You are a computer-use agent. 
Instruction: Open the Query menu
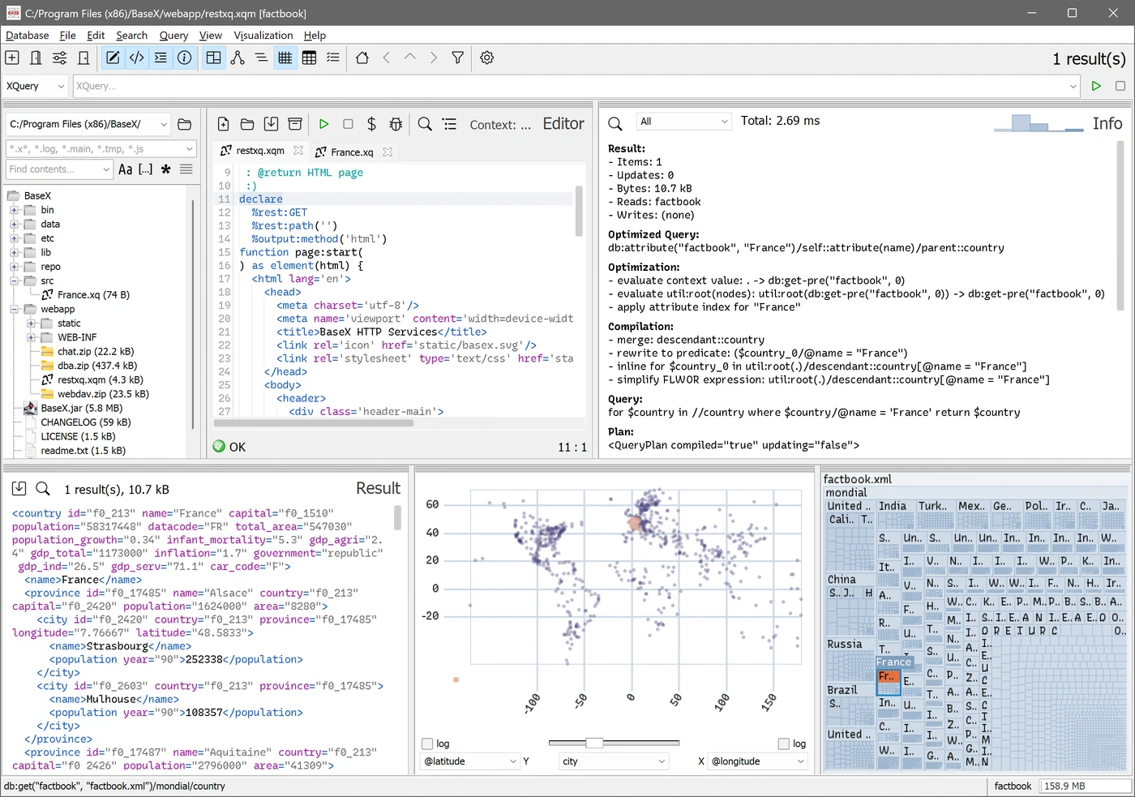tap(173, 35)
